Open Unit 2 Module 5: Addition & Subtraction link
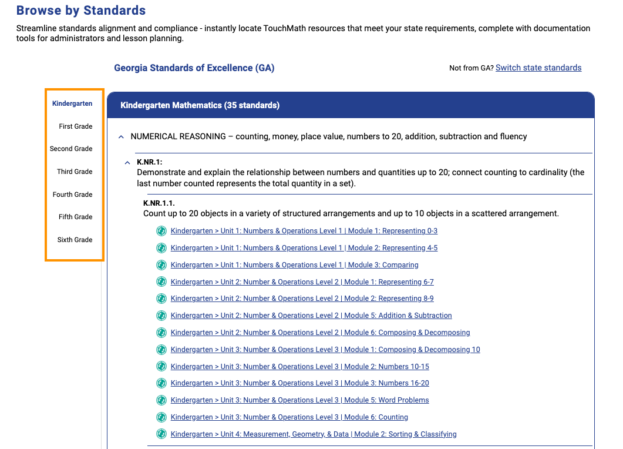Viewport: 623px width, 449px height. [x=311, y=316]
